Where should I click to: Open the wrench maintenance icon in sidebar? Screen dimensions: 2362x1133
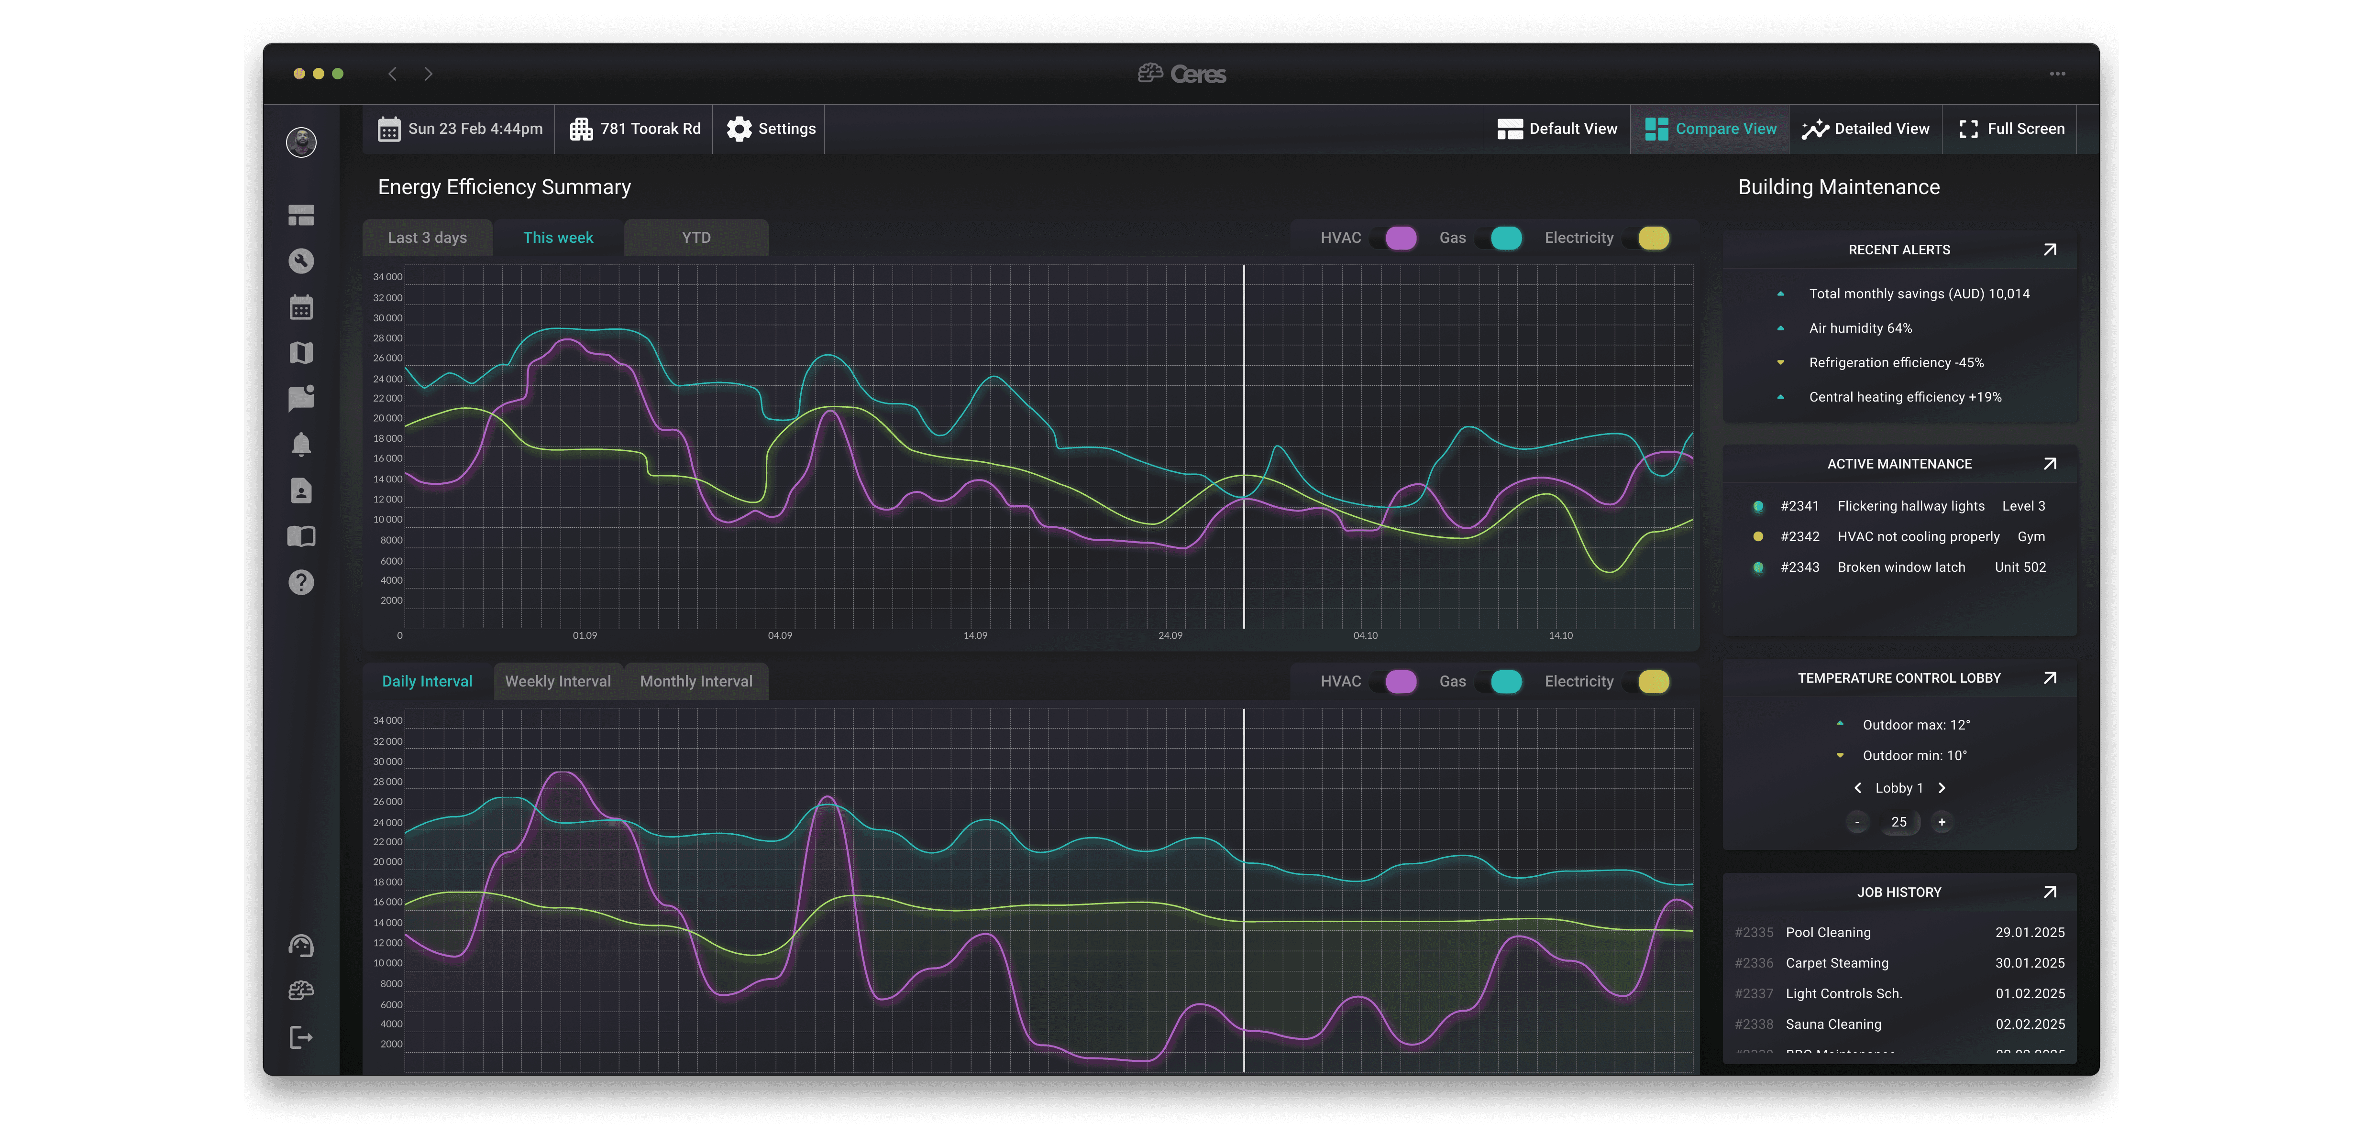click(x=301, y=261)
